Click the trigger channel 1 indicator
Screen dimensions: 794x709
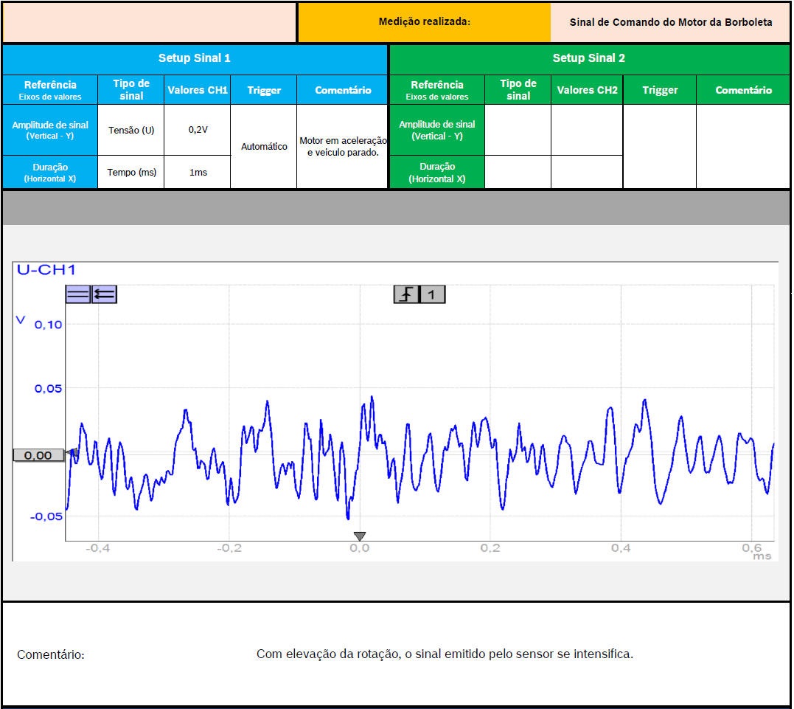pos(432,294)
